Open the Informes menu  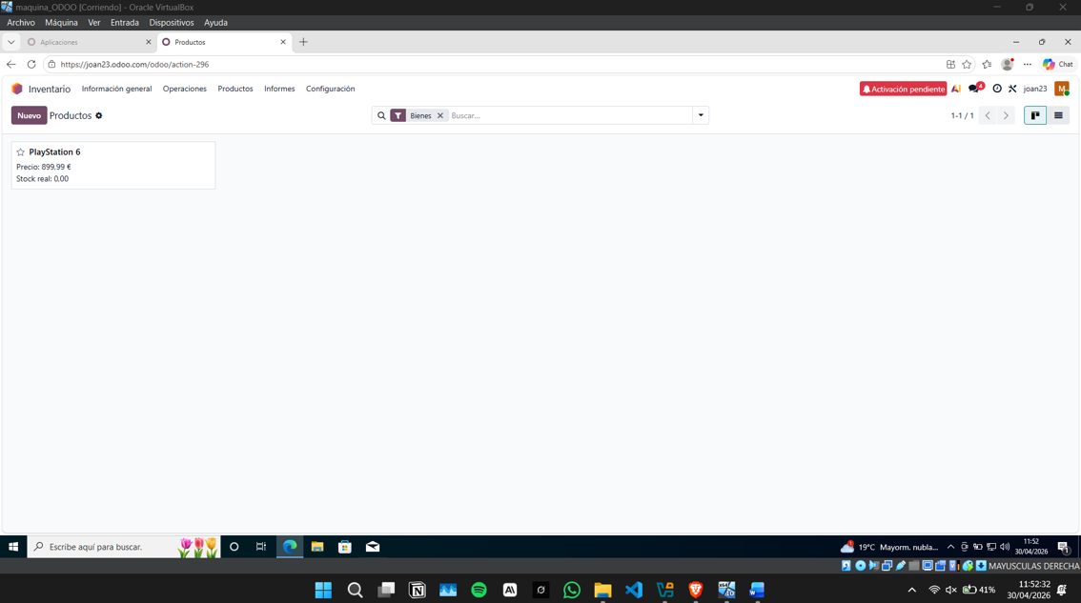click(x=279, y=89)
